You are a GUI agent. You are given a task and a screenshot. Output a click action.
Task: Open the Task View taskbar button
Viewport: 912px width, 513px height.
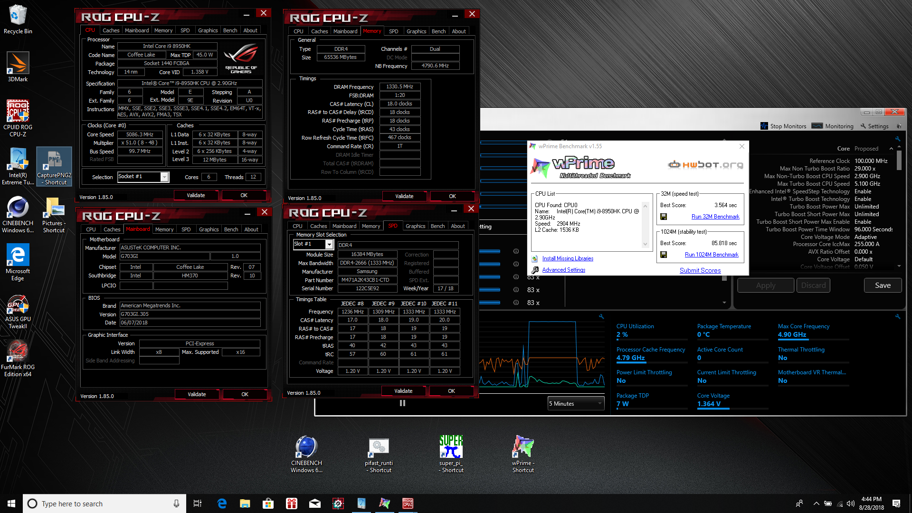click(x=198, y=503)
